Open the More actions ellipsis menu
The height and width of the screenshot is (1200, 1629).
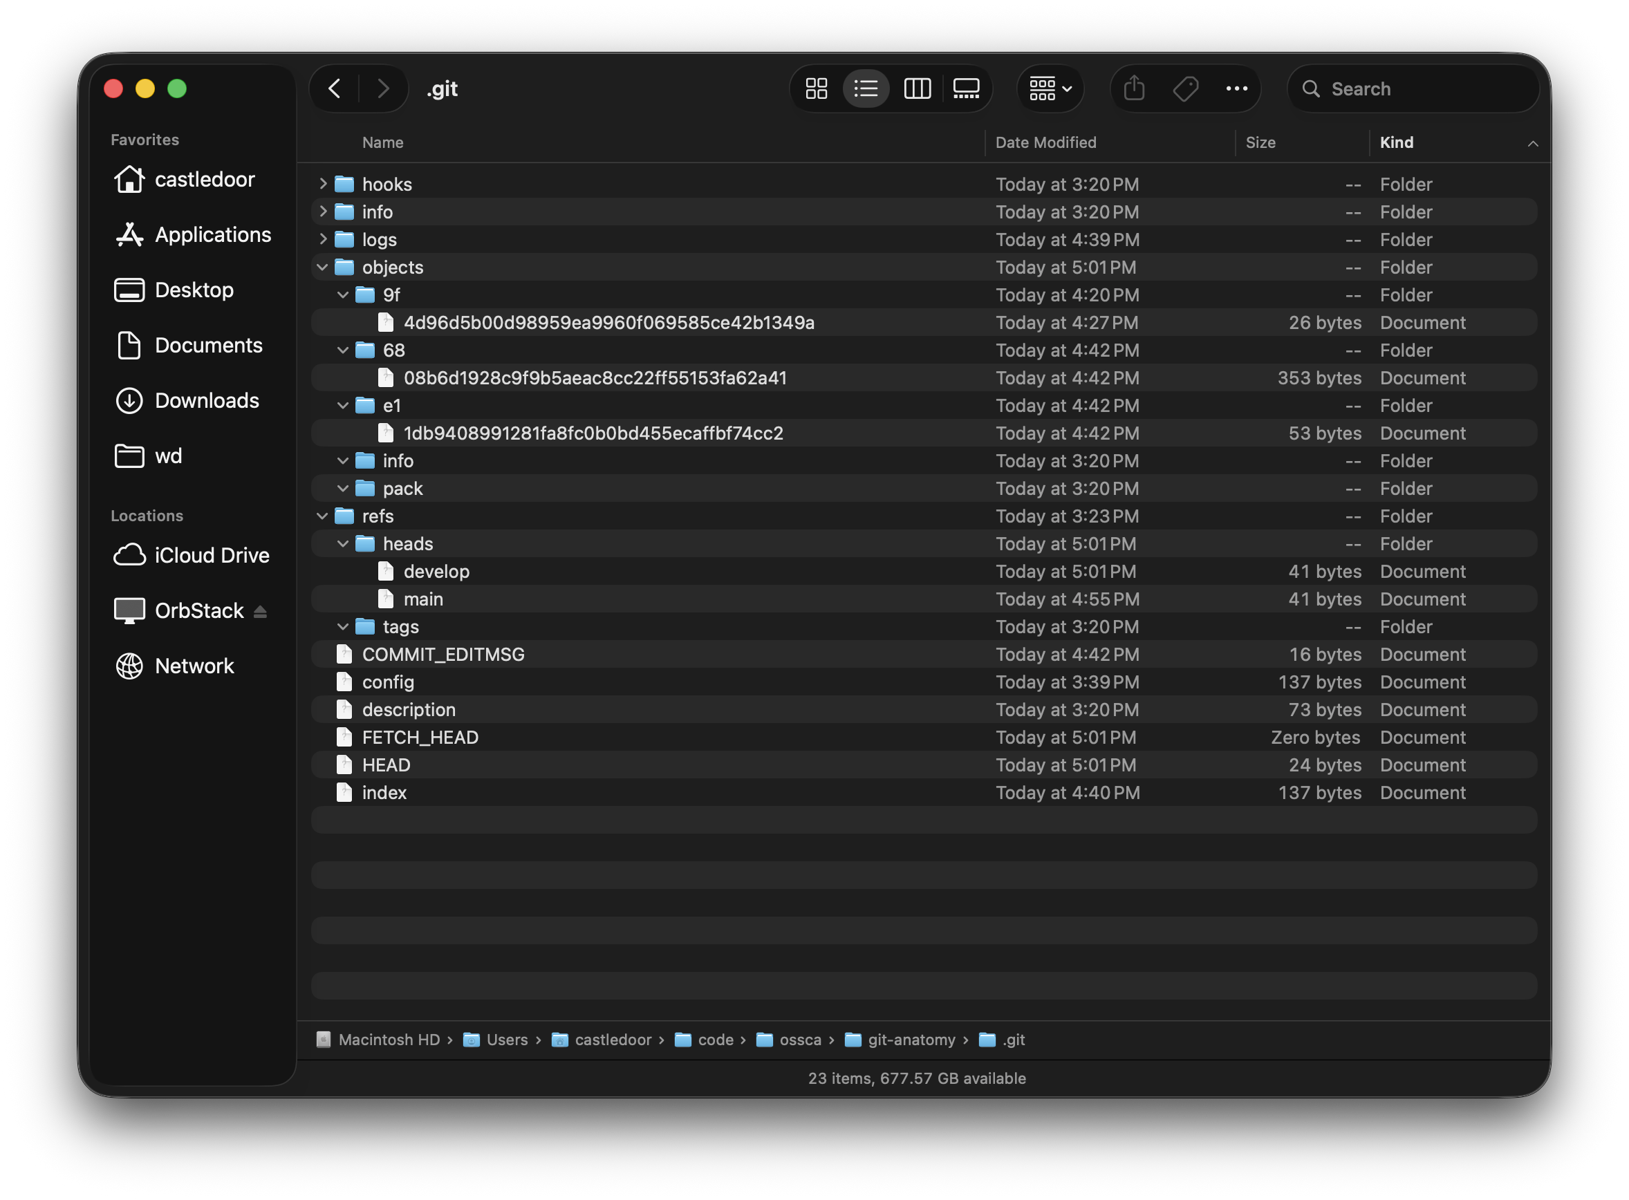point(1237,88)
